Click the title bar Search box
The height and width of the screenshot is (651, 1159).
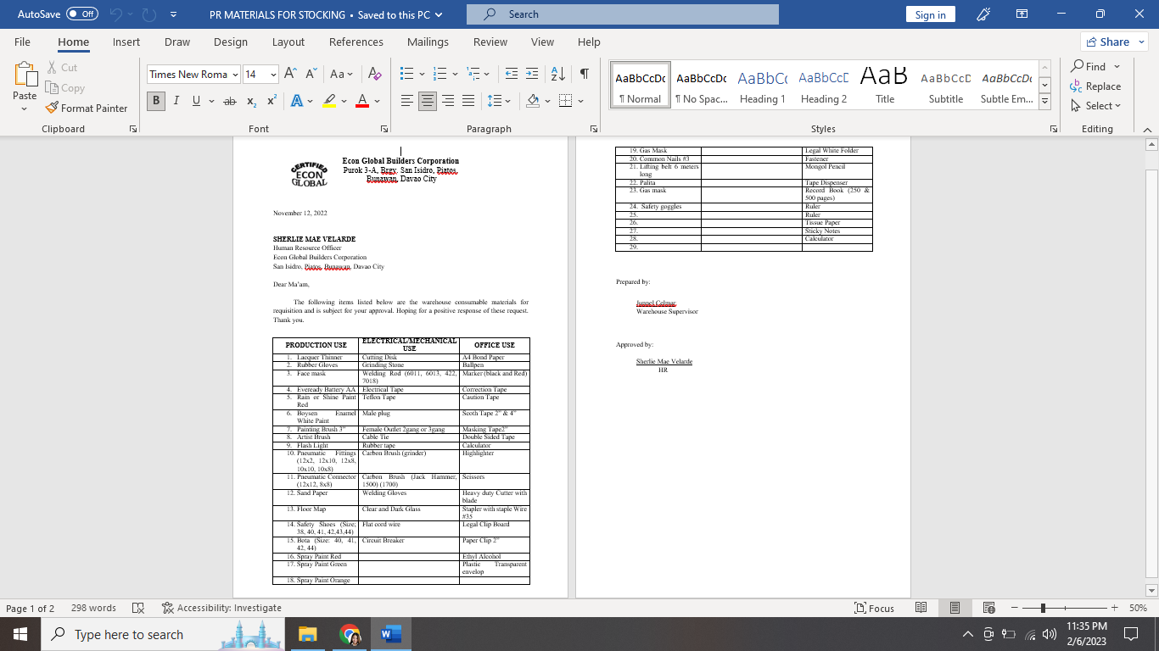[623, 14]
